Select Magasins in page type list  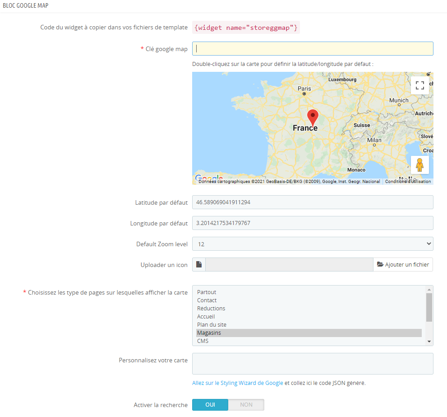(309, 333)
